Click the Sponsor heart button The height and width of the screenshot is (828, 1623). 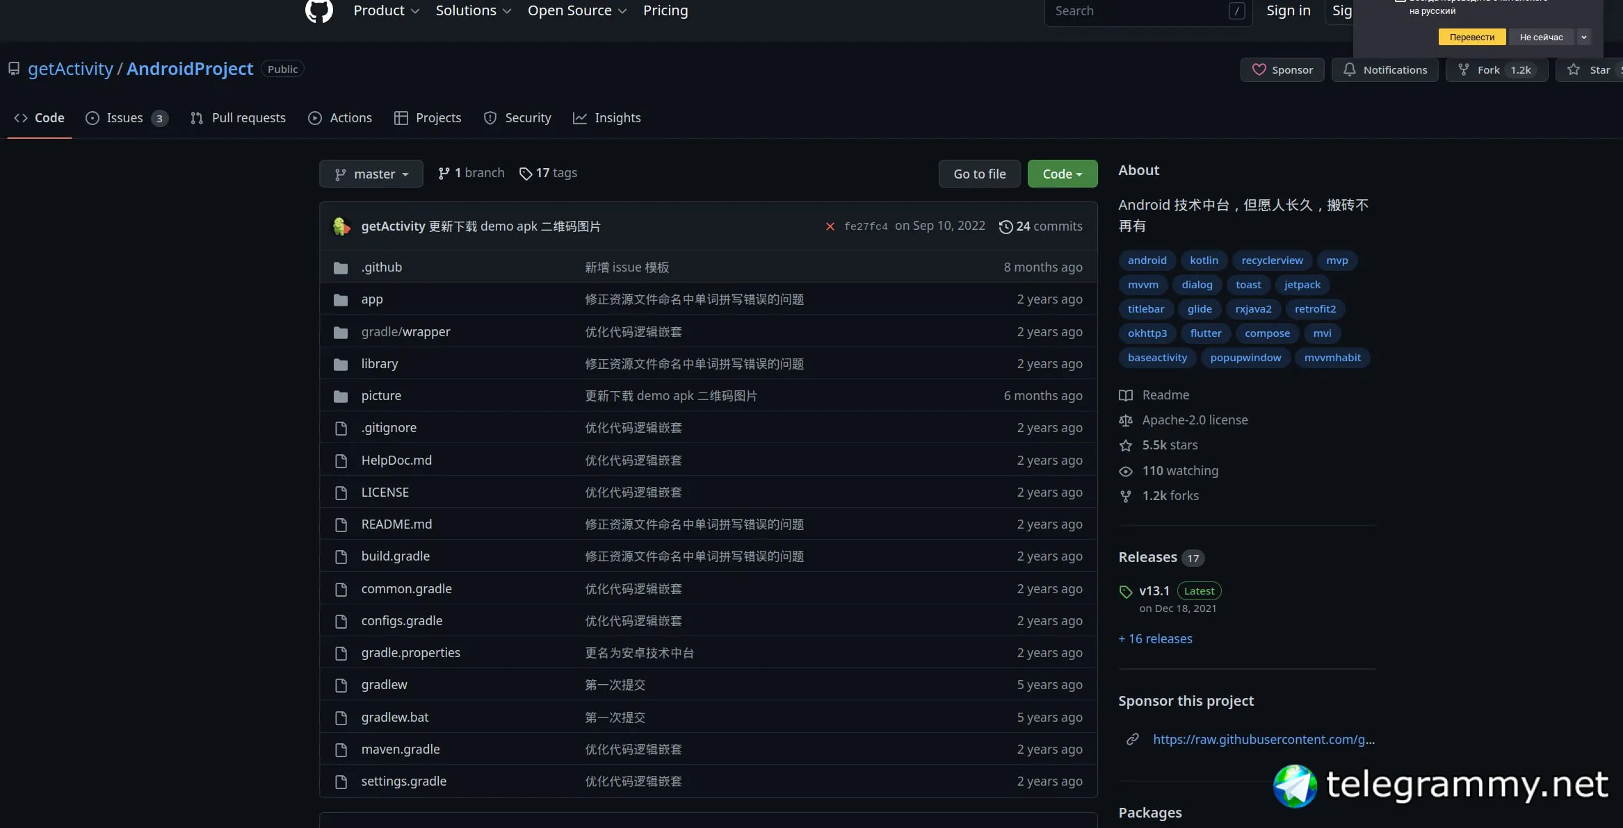click(x=1282, y=70)
